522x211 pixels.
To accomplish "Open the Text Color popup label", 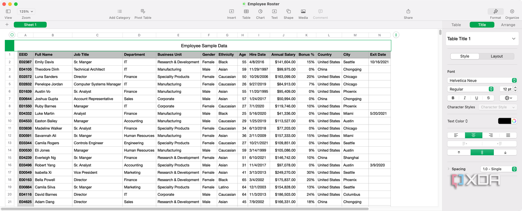I will coord(458,121).
